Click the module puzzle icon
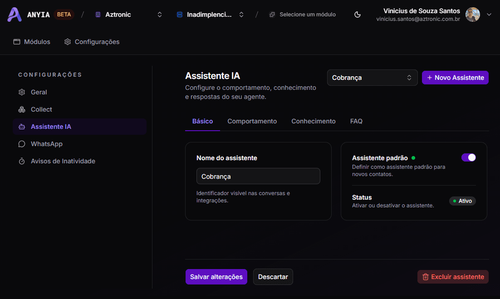This screenshot has width=500, height=299. pos(272,15)
